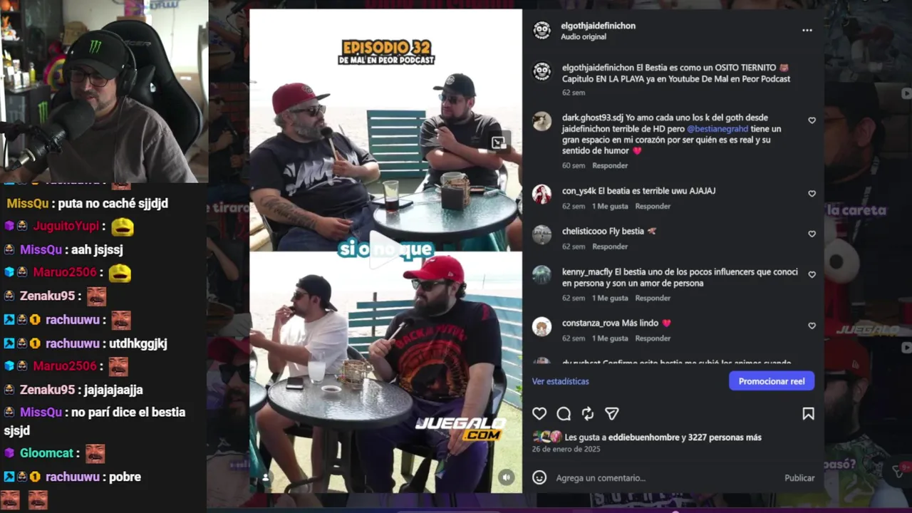
Task: Click the repost arrows icon
Action: click(588, 414)
